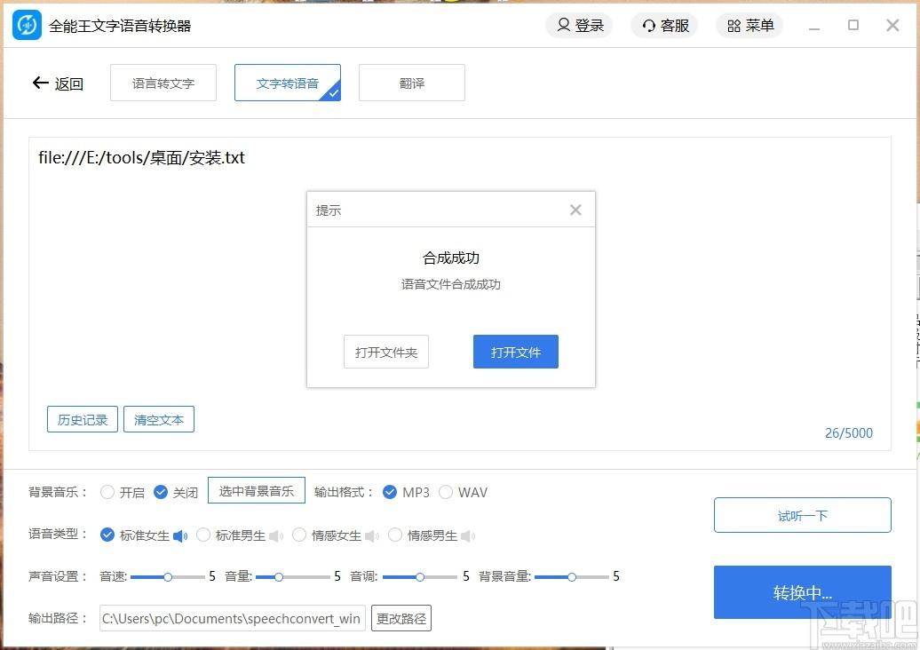Click 打开文件 in dialog
This screenshot has width=920, height=650.
point(516,352)
